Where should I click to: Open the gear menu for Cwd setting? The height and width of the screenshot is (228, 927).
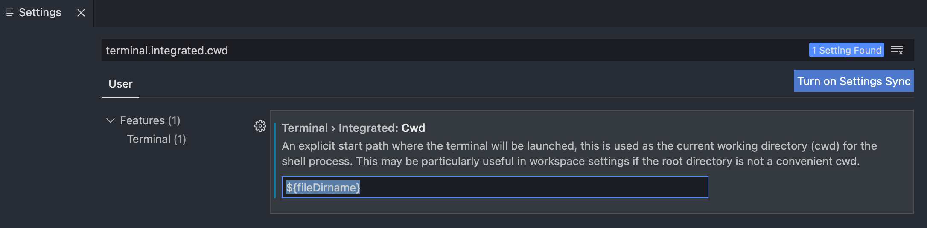260,126
